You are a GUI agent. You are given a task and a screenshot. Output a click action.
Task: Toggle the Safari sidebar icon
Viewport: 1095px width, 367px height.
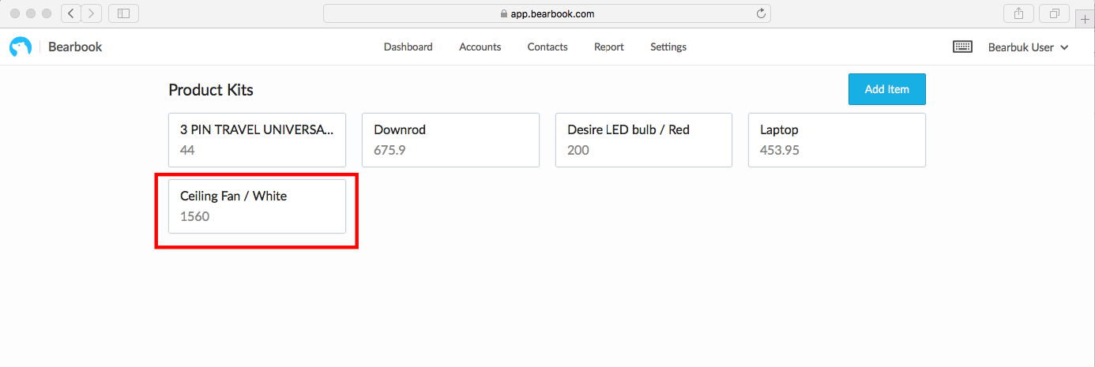(x=123, y=13)
